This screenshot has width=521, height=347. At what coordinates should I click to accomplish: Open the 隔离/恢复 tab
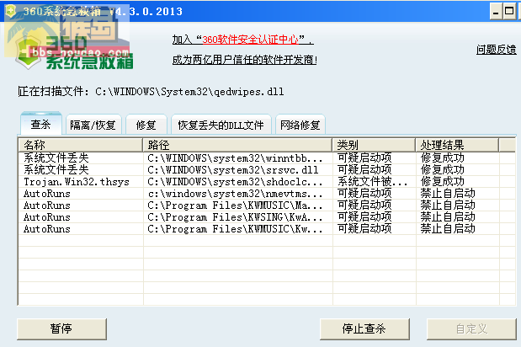pos(93,125)
